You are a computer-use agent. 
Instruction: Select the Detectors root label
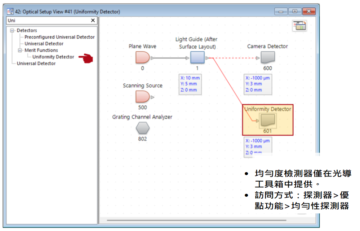point(27,30)
